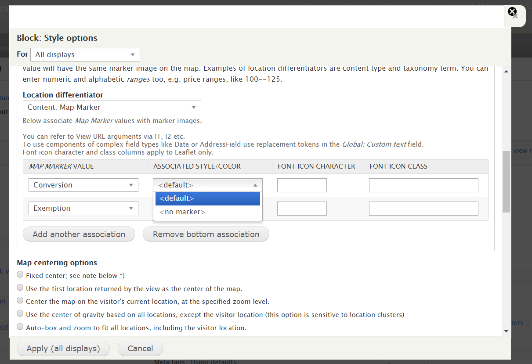532x364 pixels.
Task: Open the Conversion map marker dropdown
Action: (x=83, y=185)
